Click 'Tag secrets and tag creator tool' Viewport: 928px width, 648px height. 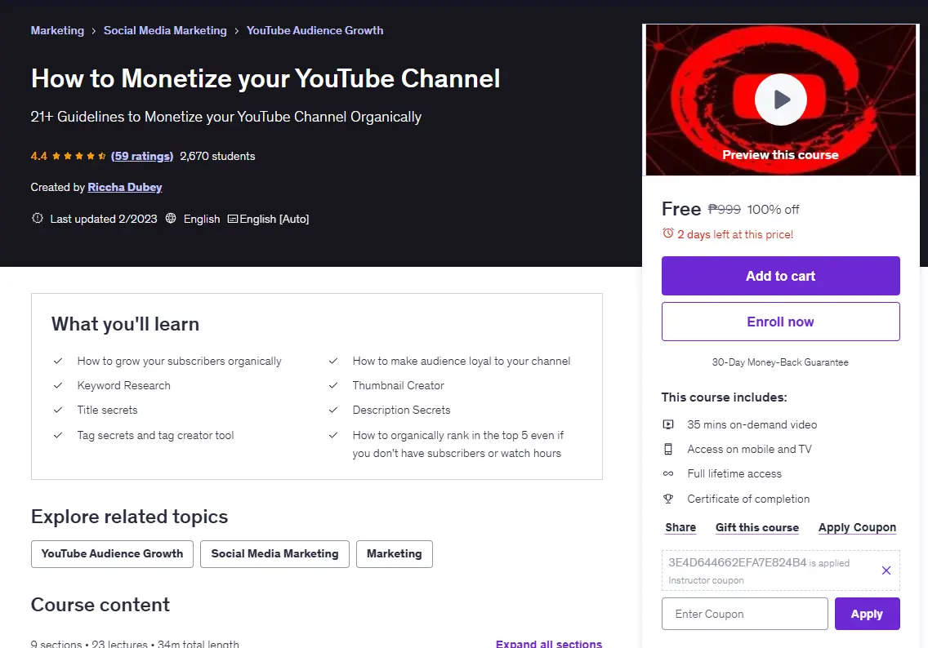pos(155,435)
